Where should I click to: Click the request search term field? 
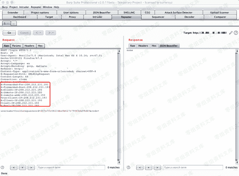pos(70,168)
